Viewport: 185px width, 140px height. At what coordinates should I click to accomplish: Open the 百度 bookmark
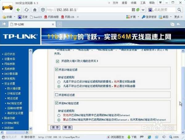[23, 17]
